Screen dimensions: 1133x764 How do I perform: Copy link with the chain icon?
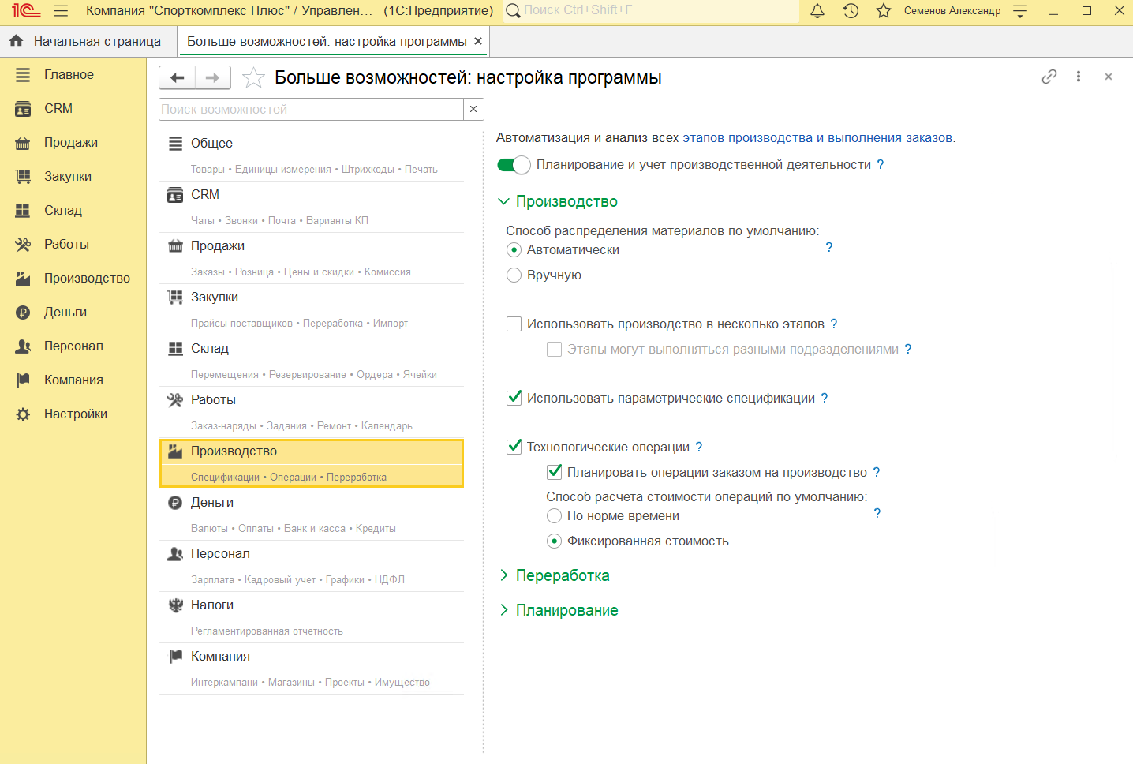[1049, 77]
